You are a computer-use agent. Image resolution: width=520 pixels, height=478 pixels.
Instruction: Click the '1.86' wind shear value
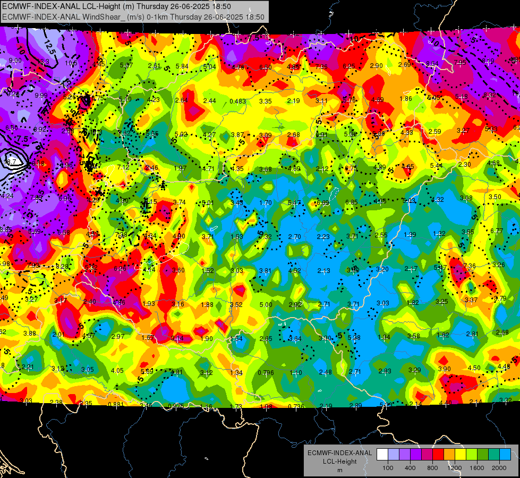click(x=406, y=98)
